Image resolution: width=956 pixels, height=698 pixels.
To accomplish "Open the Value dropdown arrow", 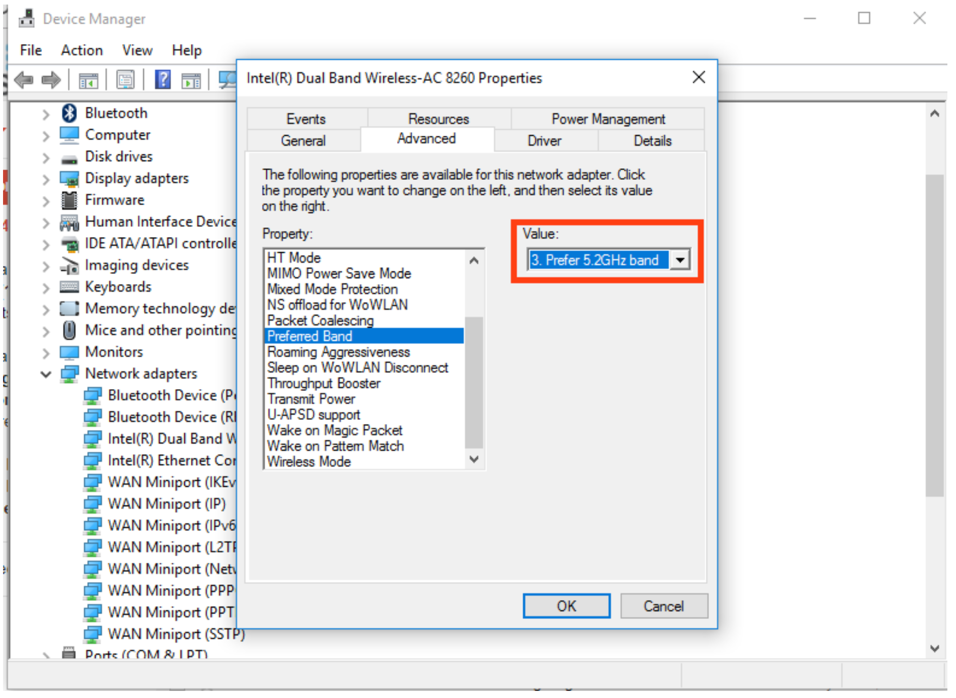I will (x=680, y=260).
